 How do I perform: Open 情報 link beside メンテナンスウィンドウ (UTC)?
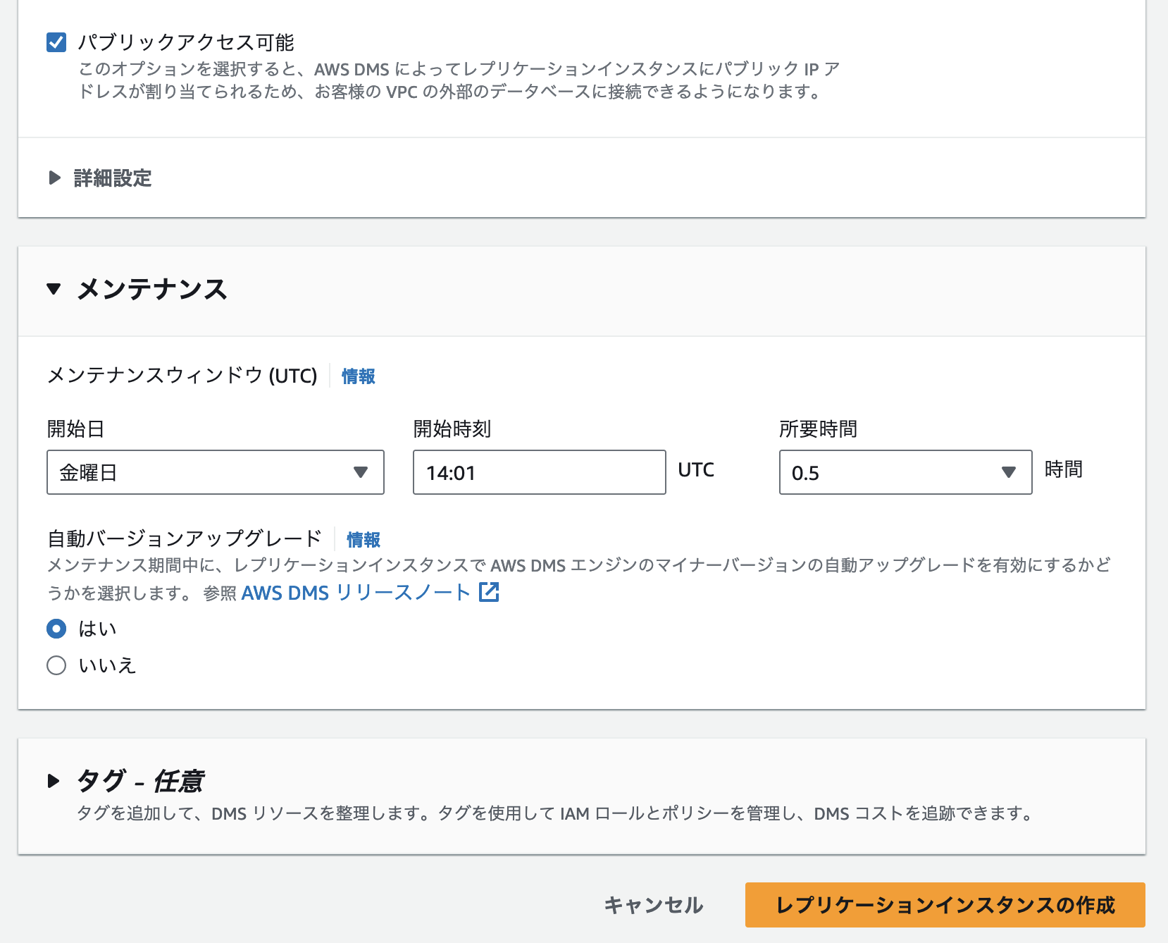coord(359,376)
